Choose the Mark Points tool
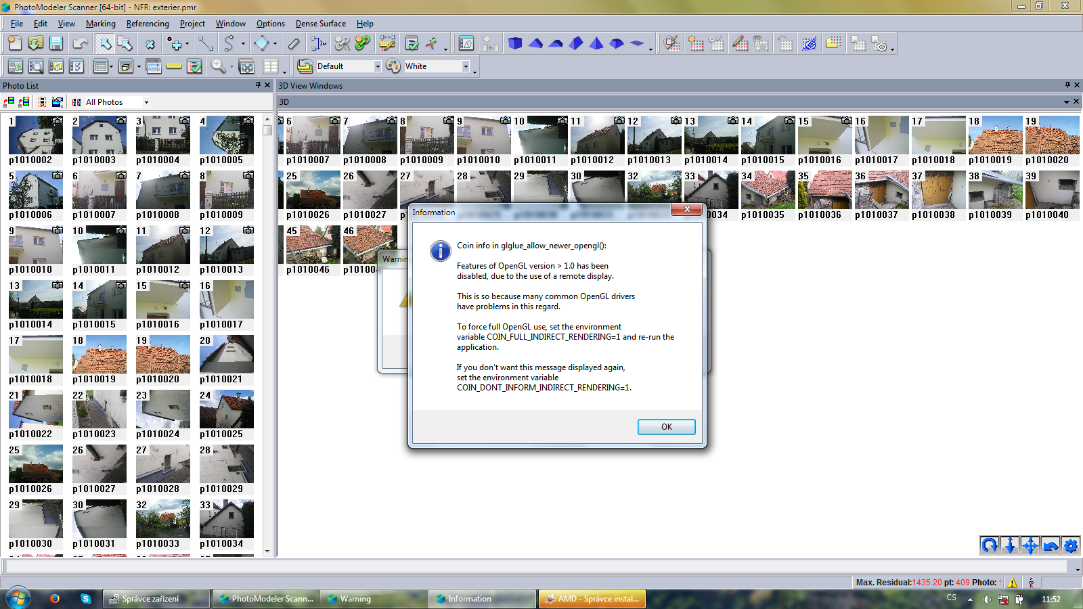 click(x=175, y=44)
